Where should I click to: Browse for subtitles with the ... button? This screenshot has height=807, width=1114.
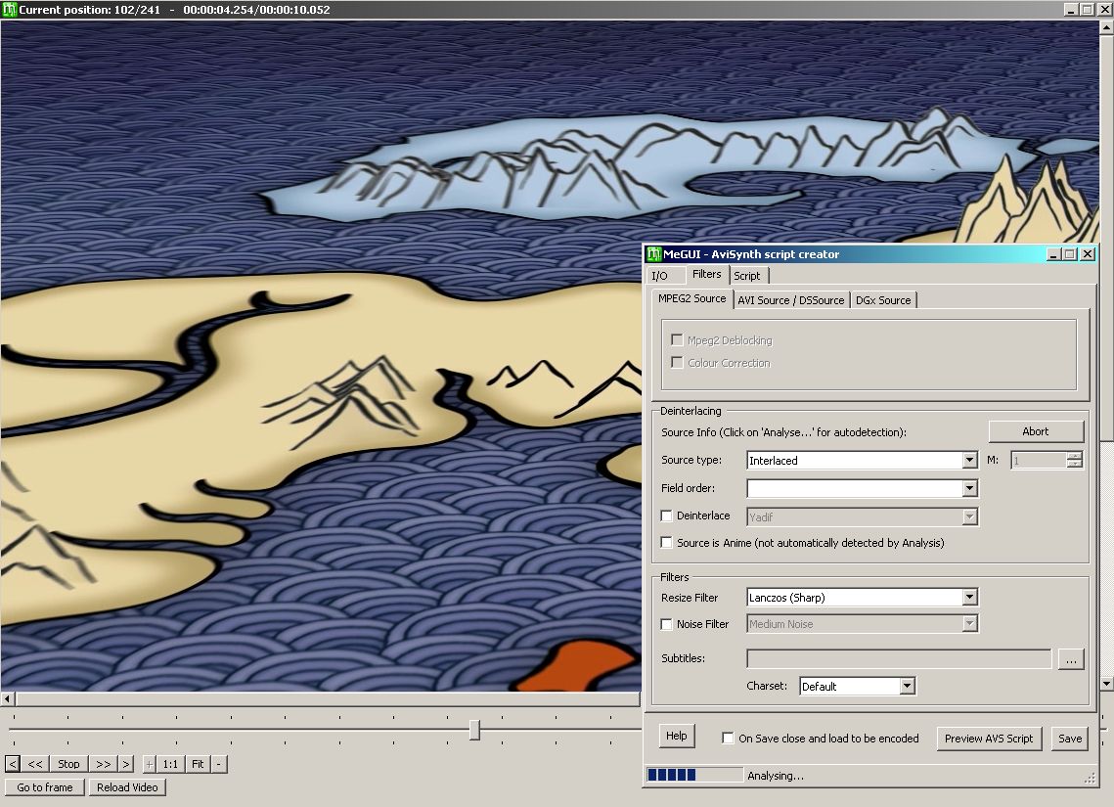tap(1071, 660)
